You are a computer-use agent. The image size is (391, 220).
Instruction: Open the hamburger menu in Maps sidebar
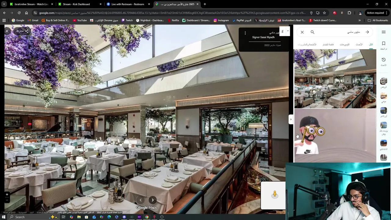(x=384, y=32)
